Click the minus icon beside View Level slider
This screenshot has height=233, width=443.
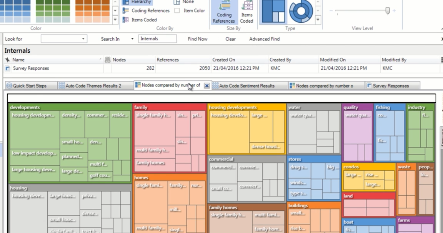coord(331,11)
